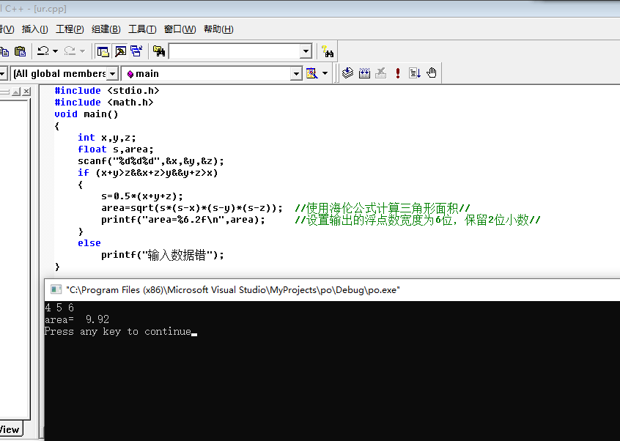
Task: Open the 工程(P) menu
Action: pos(70,29)
